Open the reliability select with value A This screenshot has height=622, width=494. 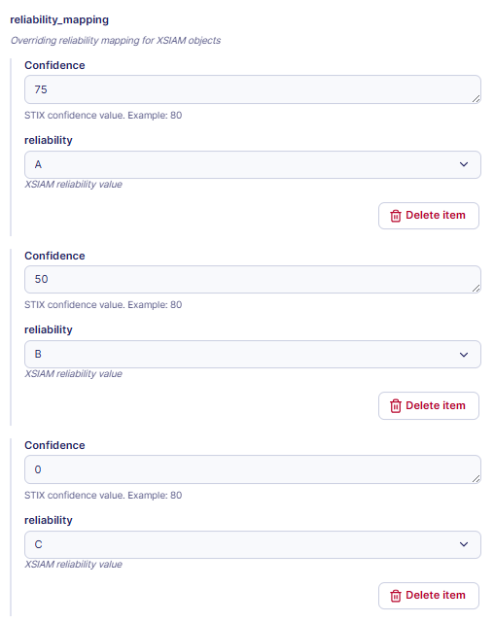[253, 164]
